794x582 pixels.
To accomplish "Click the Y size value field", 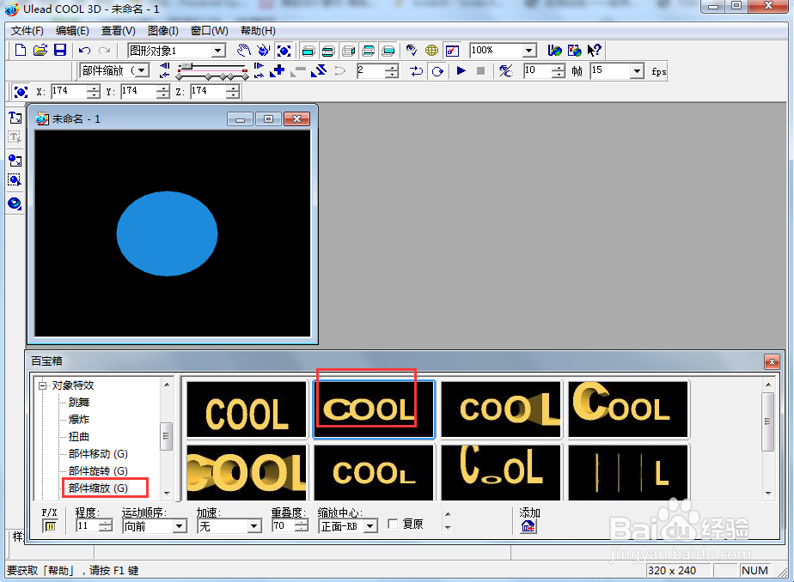I will tap(140, 92).
